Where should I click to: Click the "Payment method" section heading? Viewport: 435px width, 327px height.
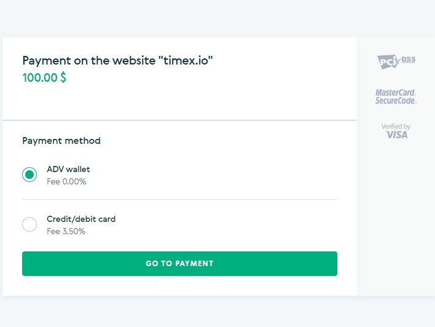[61, 141]
